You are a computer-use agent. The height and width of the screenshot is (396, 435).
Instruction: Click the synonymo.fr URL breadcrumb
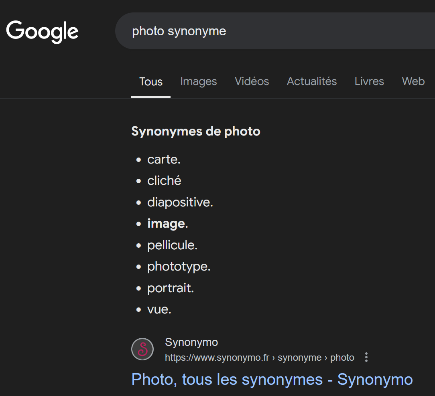coord(259,358)
